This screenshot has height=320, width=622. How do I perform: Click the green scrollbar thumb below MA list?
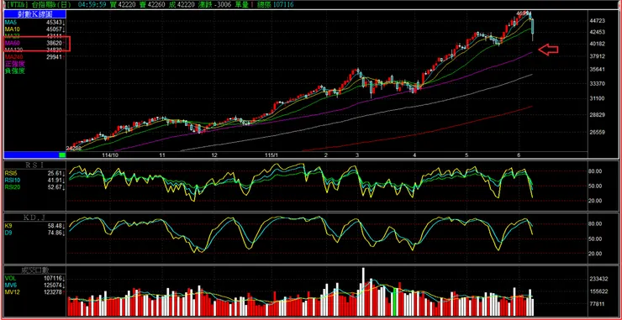click(62, 155)
